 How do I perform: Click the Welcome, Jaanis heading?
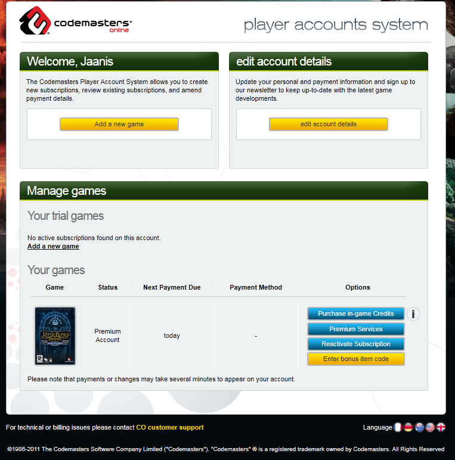(70, 61)
